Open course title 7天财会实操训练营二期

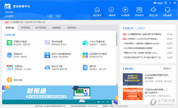click(156, 91)
